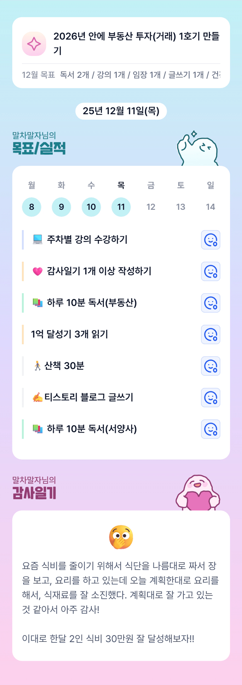Select Friday the 12th in week calendar

tap(151, 207)
